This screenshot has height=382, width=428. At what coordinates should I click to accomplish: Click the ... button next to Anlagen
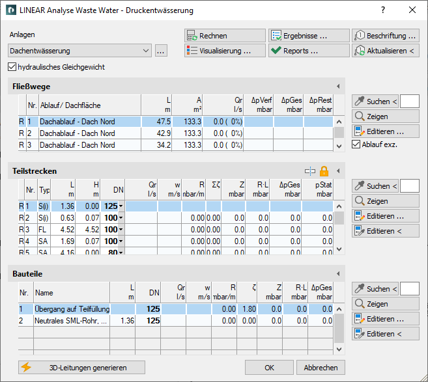[161, 51]
